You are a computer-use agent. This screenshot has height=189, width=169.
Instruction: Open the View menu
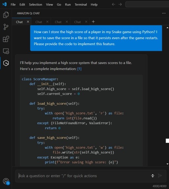click(x=49, y=5)
